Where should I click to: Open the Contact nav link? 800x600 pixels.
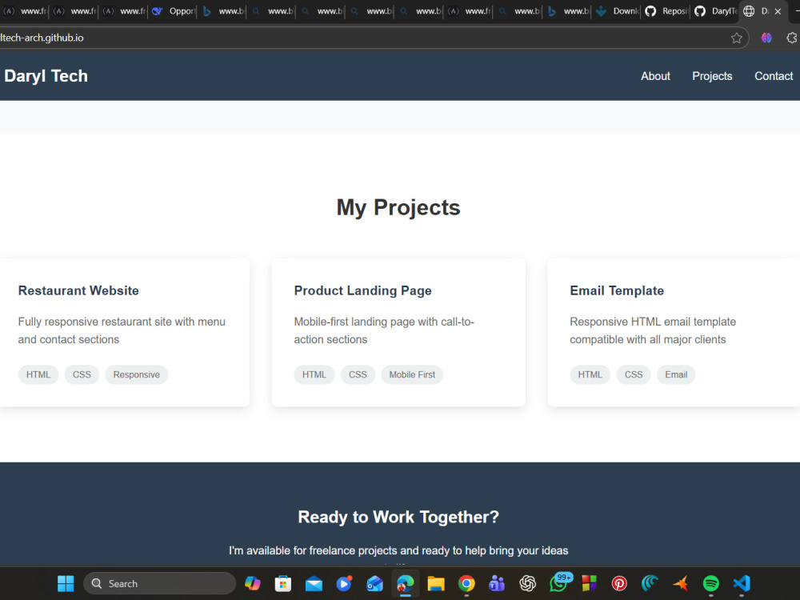pos(774,76)
